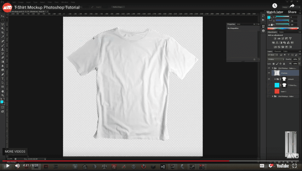The height and width of the screenshot is (171, 302).
Task: Show the bottom Shirt Mockup - Colors group
Action: [x=269, y=96]
